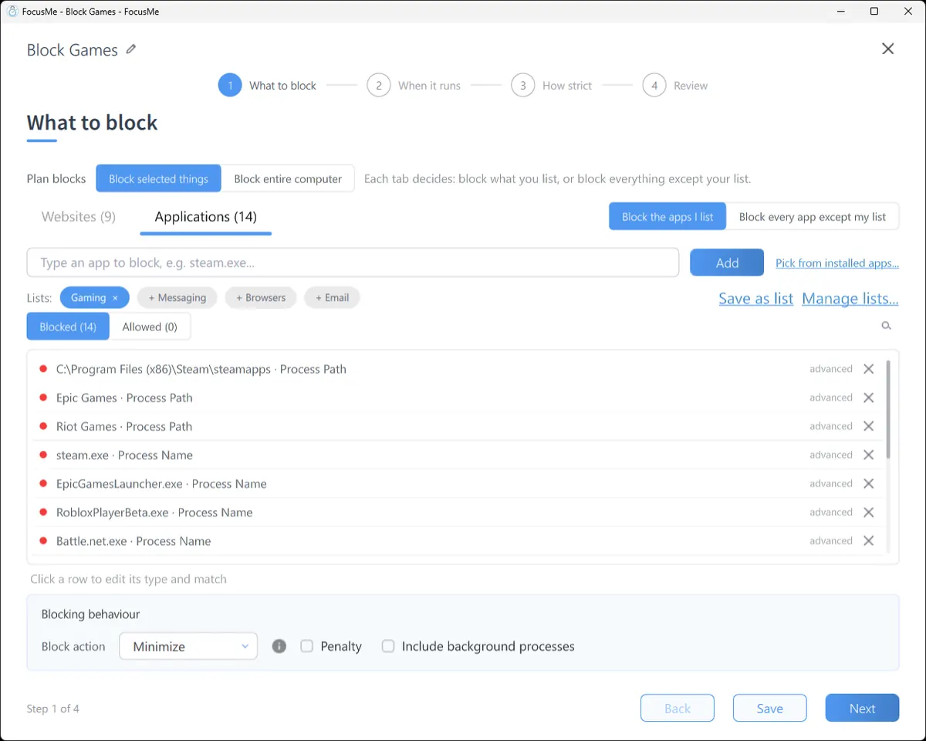This screenshot has height=741, width=926.
Task: Select the Riot Games · Process Path row
Action: point(458,426)
